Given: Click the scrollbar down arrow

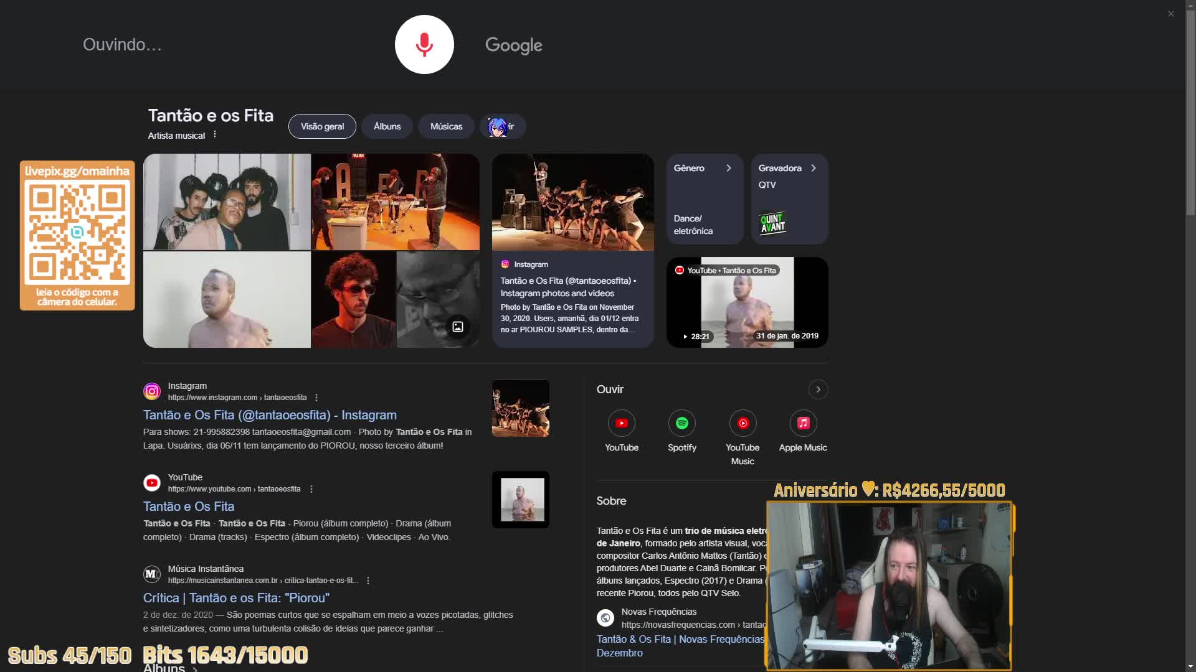Looking at the screenshot, I should pyautogui.click(x=1190, y=667).
